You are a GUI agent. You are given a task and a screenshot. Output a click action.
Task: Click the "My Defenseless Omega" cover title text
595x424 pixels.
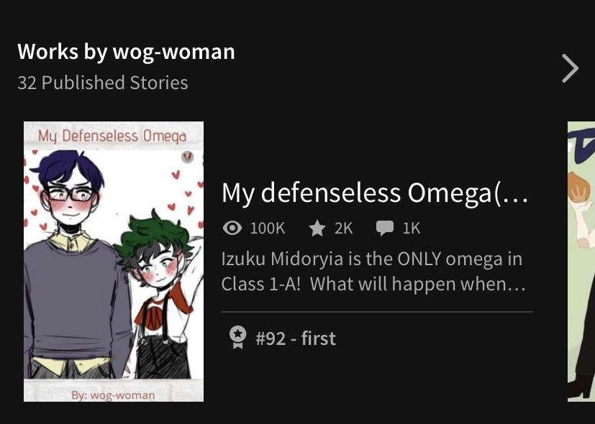tap(112, 136)
